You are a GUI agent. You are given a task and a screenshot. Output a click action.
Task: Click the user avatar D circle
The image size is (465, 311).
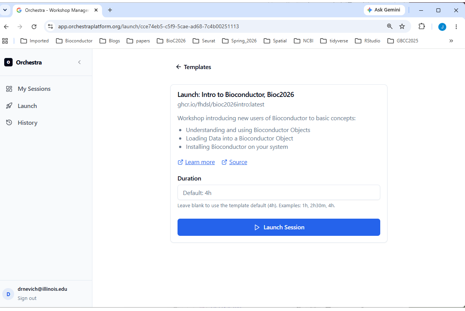click(8, 294)
